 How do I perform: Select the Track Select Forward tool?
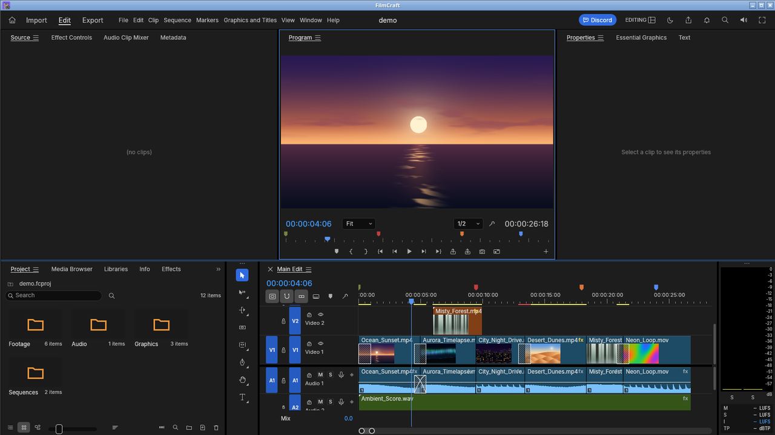[242, 292]
